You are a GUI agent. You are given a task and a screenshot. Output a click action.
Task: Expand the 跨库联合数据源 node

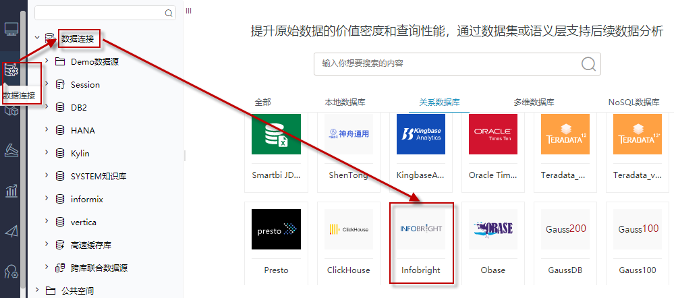(47, 268)
